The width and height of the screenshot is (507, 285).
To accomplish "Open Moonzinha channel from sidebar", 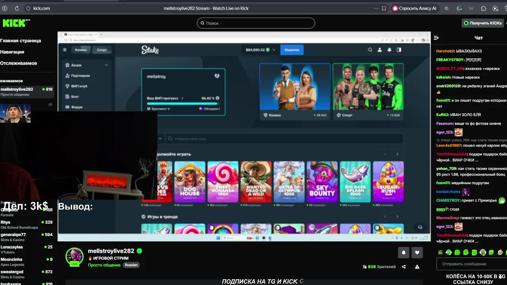I will tap(27, 262).
